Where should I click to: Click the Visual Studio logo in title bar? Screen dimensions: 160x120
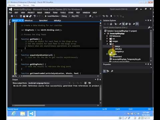10,9
